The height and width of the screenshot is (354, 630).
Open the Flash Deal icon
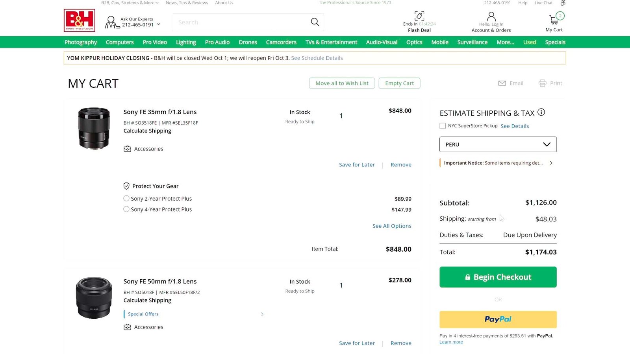[x=419, y=16]
